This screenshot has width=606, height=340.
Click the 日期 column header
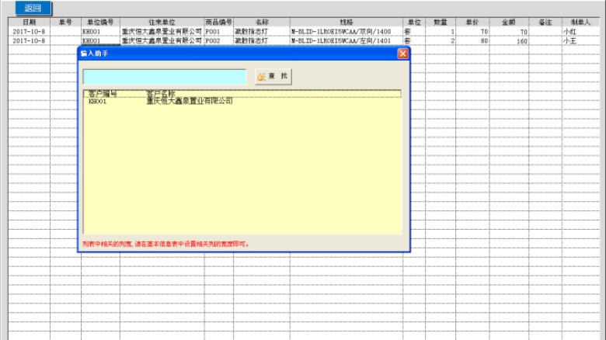pos(29,22)
